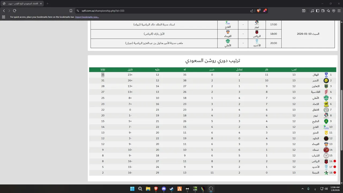Screen dimensions: 343x193
Task: Open the Leo AI sparkle icon
Action: coord(328,11)
